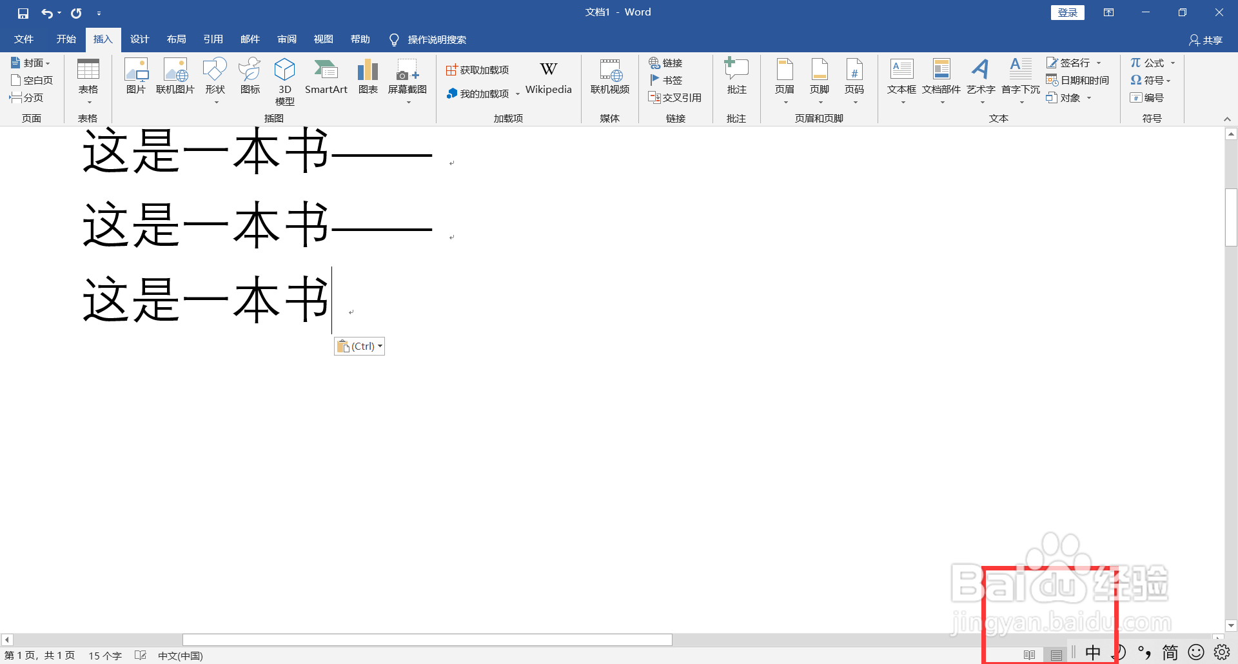Click the 共享 share button
Screen dimensions: 1238x664
point(1205,40)
